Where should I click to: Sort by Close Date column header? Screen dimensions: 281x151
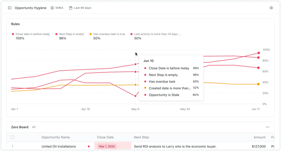[105, 137]
